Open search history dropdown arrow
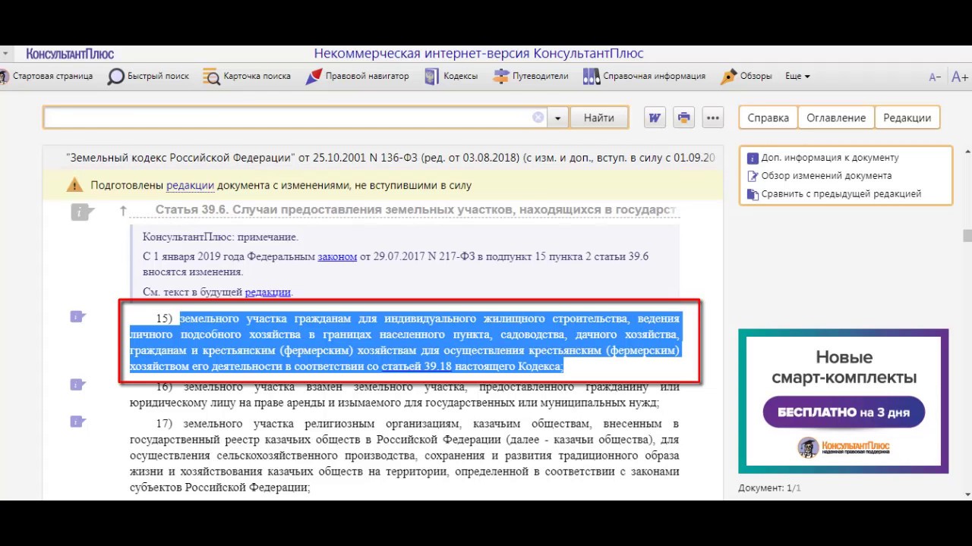The width and height of the screenshot is (972, 546). coord(557,118)
